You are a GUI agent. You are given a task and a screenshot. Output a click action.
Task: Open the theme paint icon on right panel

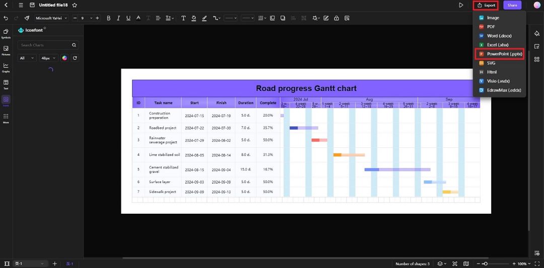pyautogui.click(x=537, y=33)
